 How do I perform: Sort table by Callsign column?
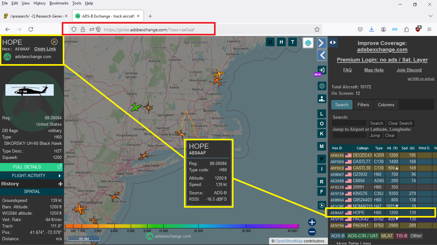pos(362,148)
